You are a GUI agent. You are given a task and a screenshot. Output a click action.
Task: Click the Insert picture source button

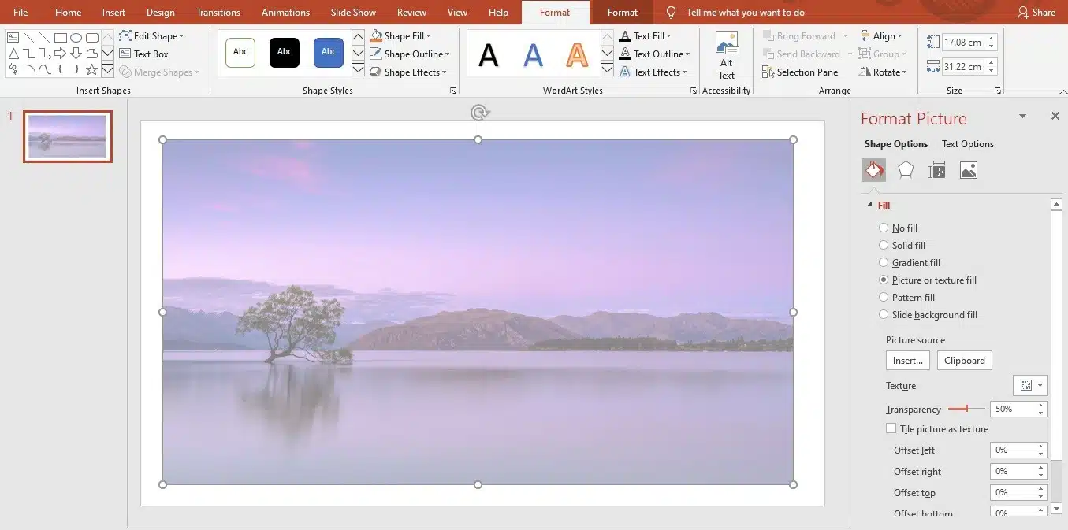[907, 360]
